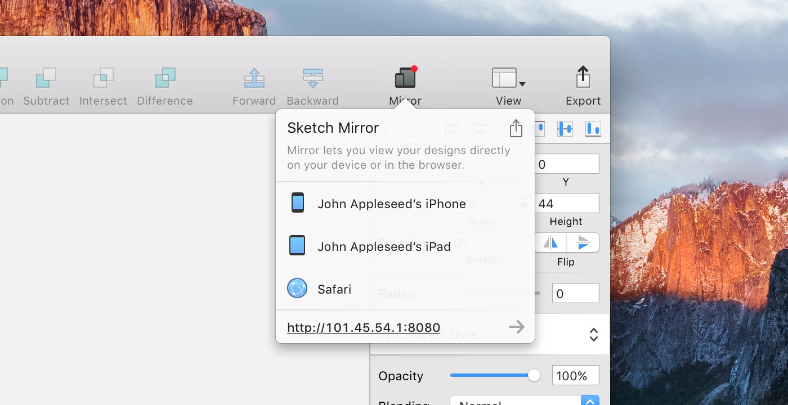Click the Mirror toolbar icon
The width and height of the screenshot is (788, 405).
[x=405, y=78]
